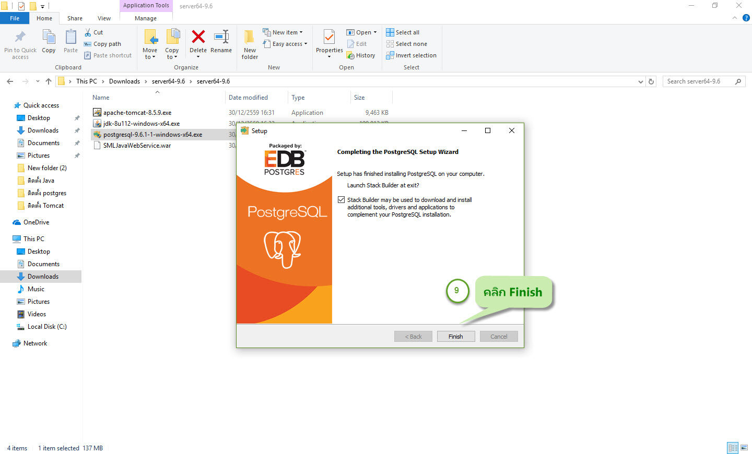
Task: Uncheck the Launch Stack Builder checkbox
Action: tap(341, 200)
